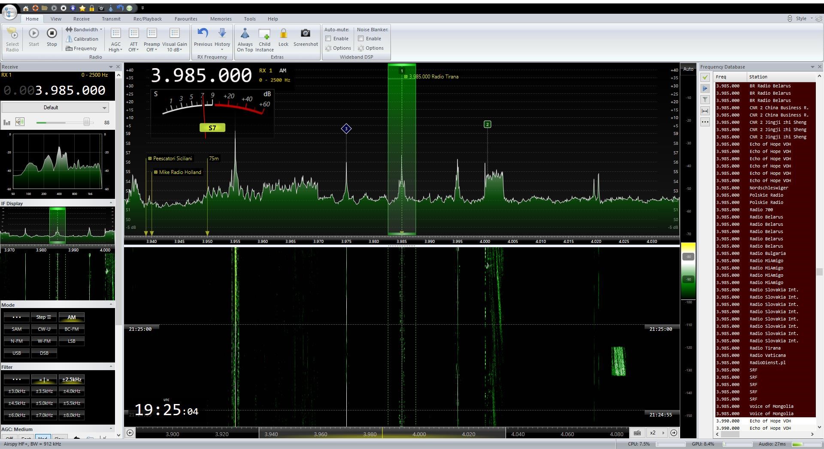The width and height of the screenshot is (824, 449).
Task: Switch to the Memories ribbon tab
Action: coord(221,19)
